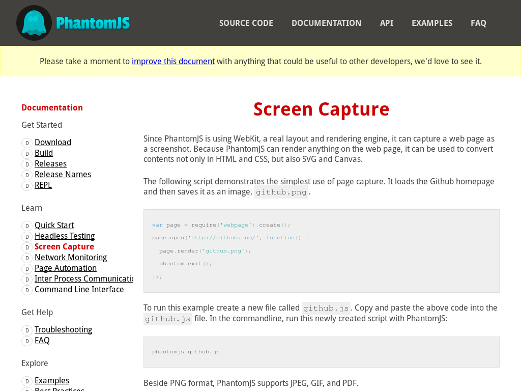The height and width of the screenshot is (391, 521).
Task: Click the 'phantomjs github.js' command text
Action: pos(186,352)
